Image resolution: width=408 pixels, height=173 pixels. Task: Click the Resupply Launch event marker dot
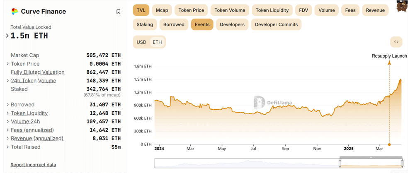(x=389, y=144)
